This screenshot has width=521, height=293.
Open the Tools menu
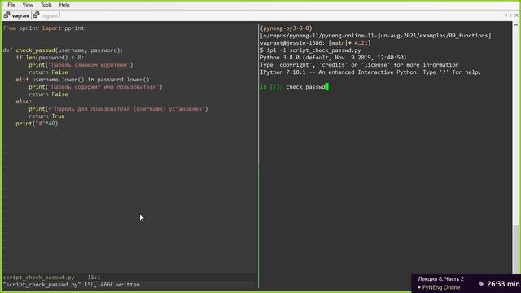[46, 5]
